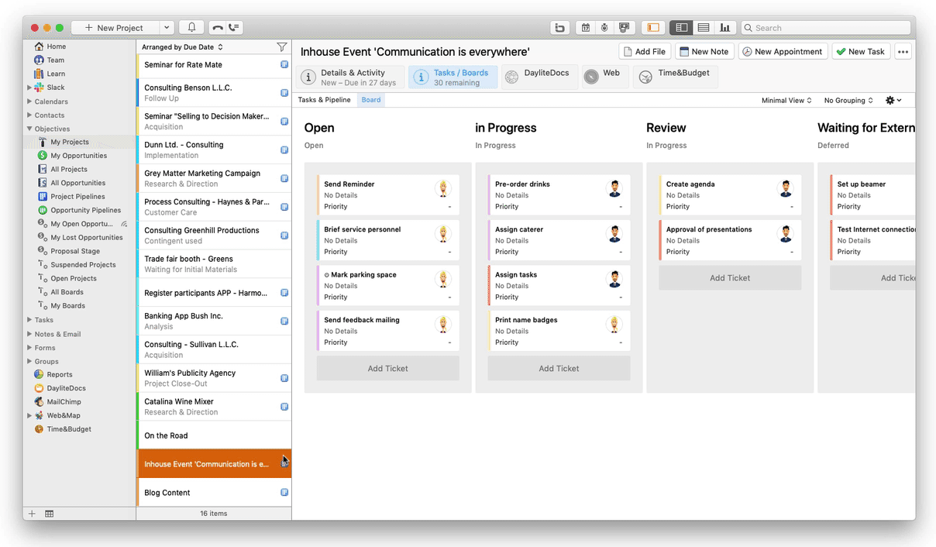
Task: Click the New Project button
Action: [x=115, y=28]
